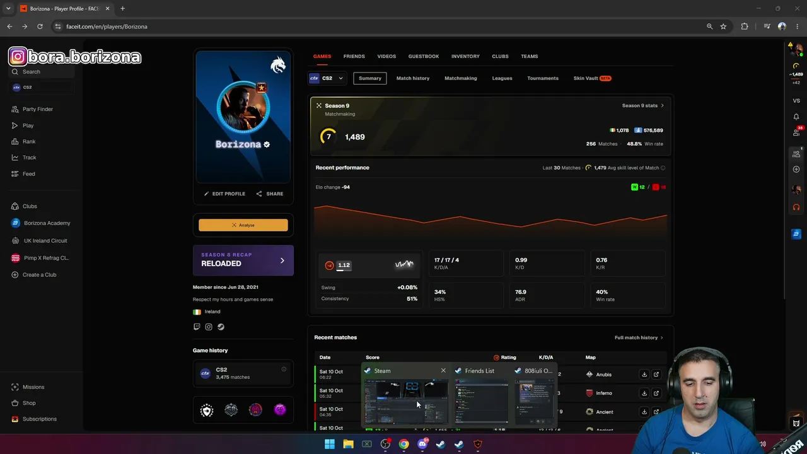Open the CS2 game selector dropdown
Screen dimensions: 807x454
click(x=327, y=78)
